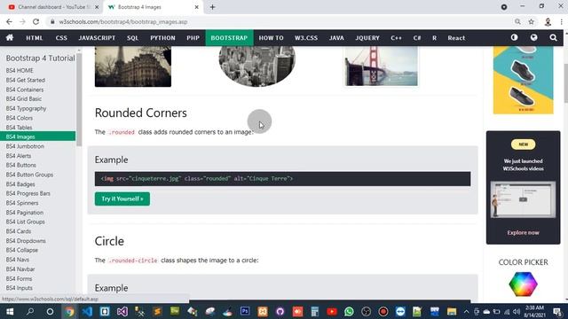Open BS4 Buttons in sidebar
Screen dimensions: 568x319
tap(20, 165)
